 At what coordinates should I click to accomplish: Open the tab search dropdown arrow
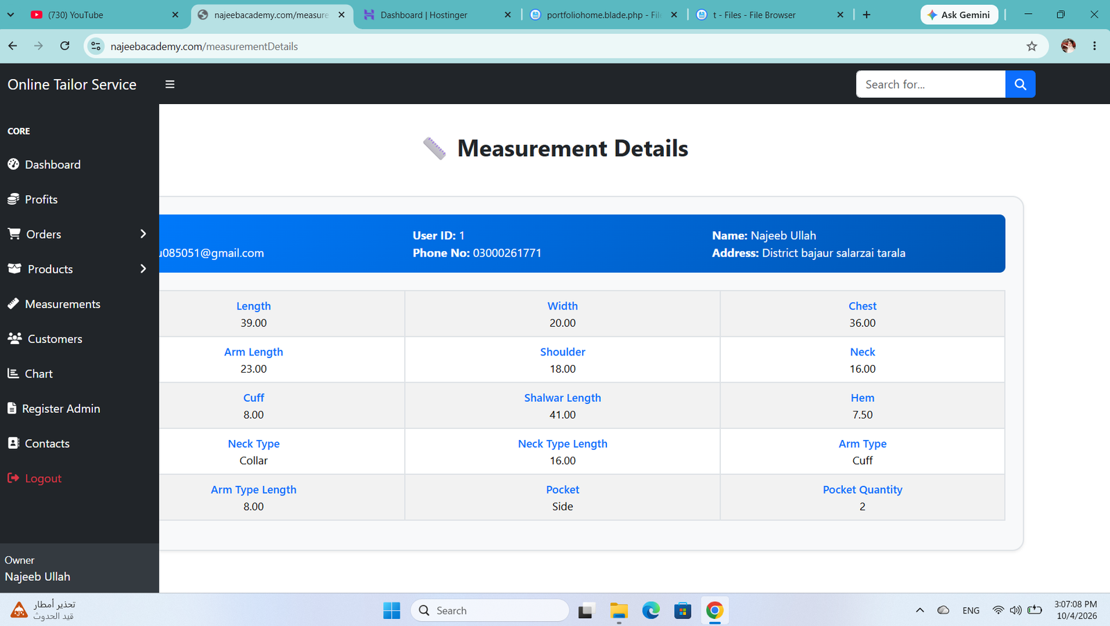point(10,15)
